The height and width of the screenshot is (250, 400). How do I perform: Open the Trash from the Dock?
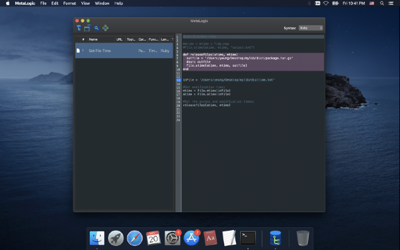coord(303,238)
